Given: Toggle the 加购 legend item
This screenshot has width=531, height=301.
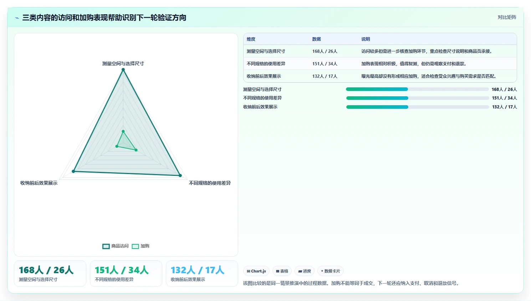Looking at the screenshot, I should [x=141, y=246].
